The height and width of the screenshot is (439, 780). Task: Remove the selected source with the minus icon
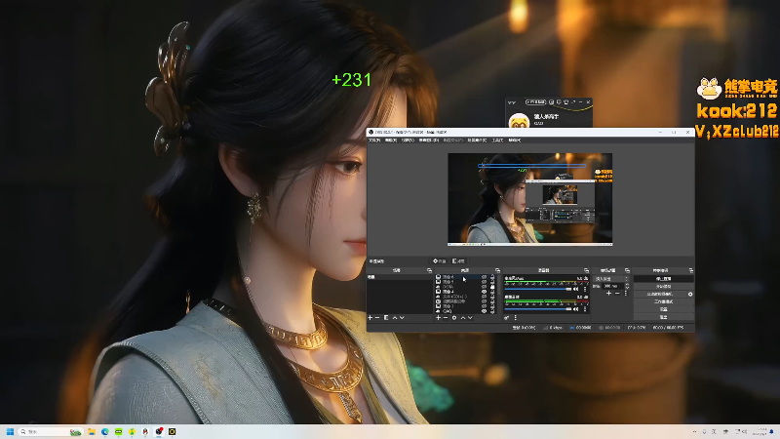pos(446,318)
